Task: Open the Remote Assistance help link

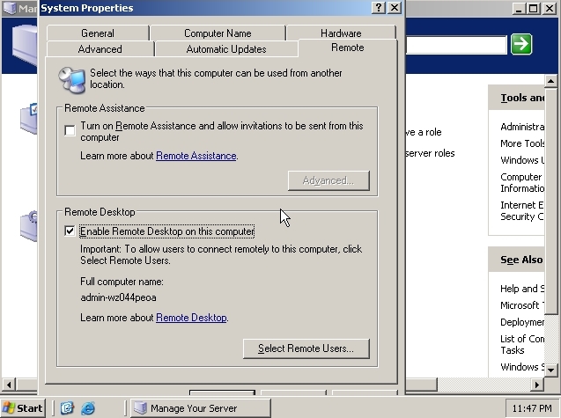Action: (196, 156)
